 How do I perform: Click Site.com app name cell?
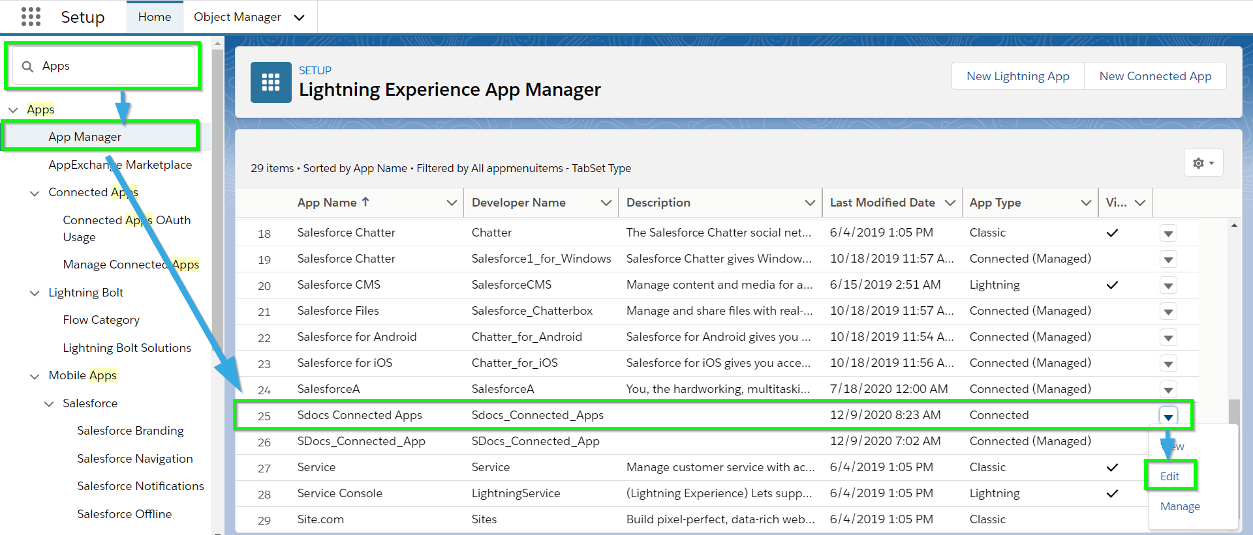pos(320,519)
